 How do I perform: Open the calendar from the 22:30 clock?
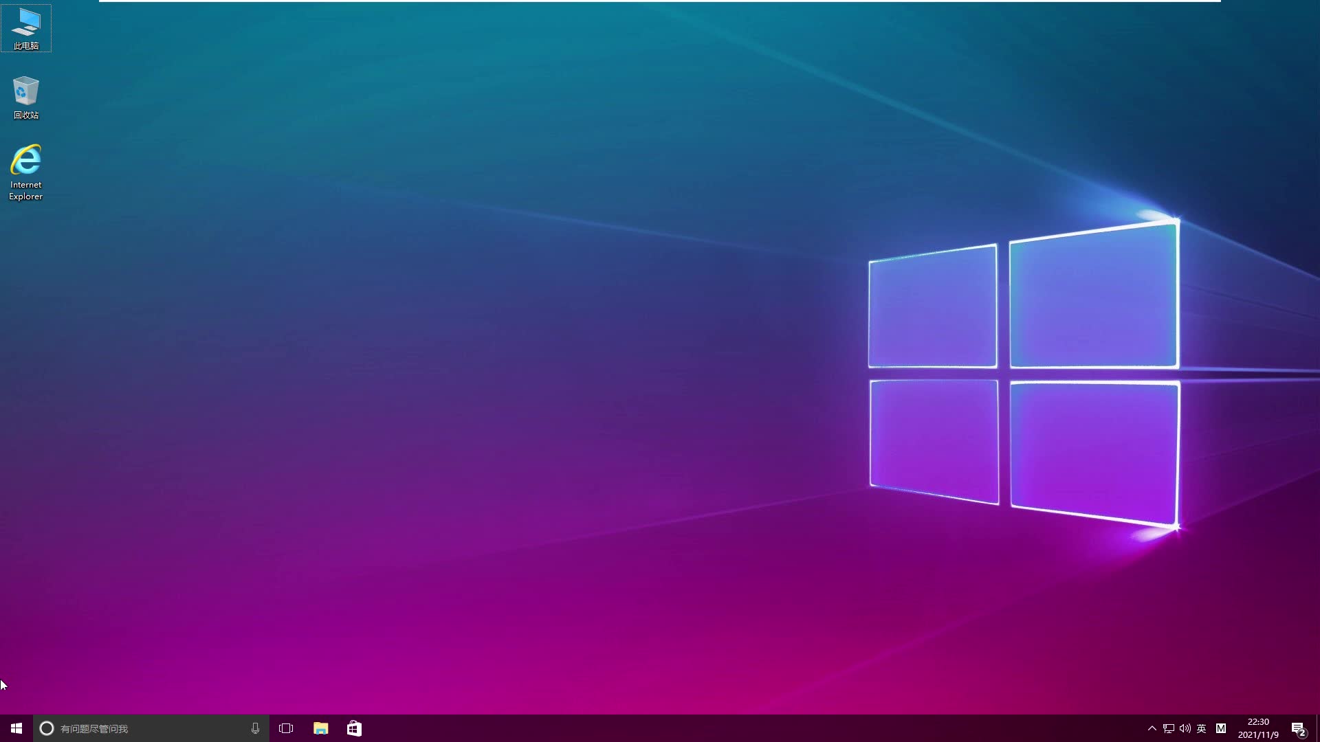click(x=1257, y=721)
